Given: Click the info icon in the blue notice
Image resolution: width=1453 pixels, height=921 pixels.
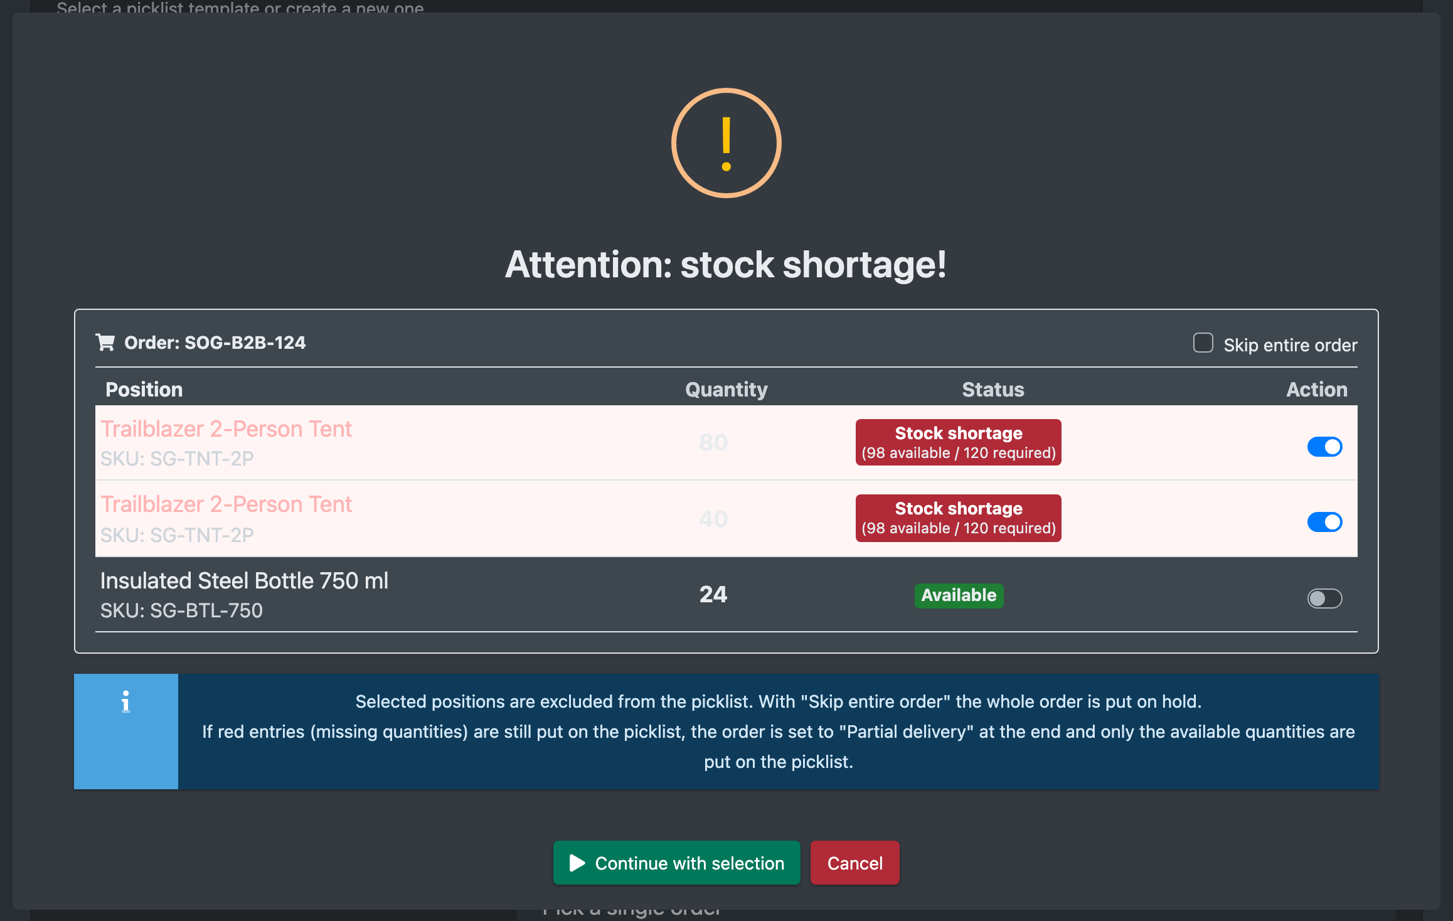Looking at the screenshot, I should (x=125, y=701).
